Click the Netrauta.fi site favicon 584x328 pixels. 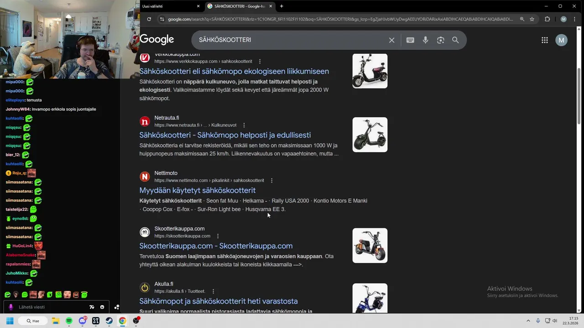coord(145,121)
